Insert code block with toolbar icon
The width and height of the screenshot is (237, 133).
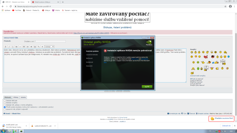pos(20,47)
